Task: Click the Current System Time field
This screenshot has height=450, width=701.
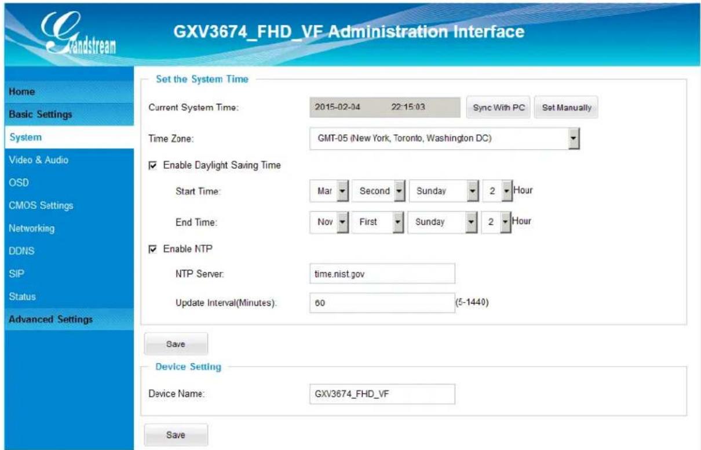Action: [x=386, y=108]
